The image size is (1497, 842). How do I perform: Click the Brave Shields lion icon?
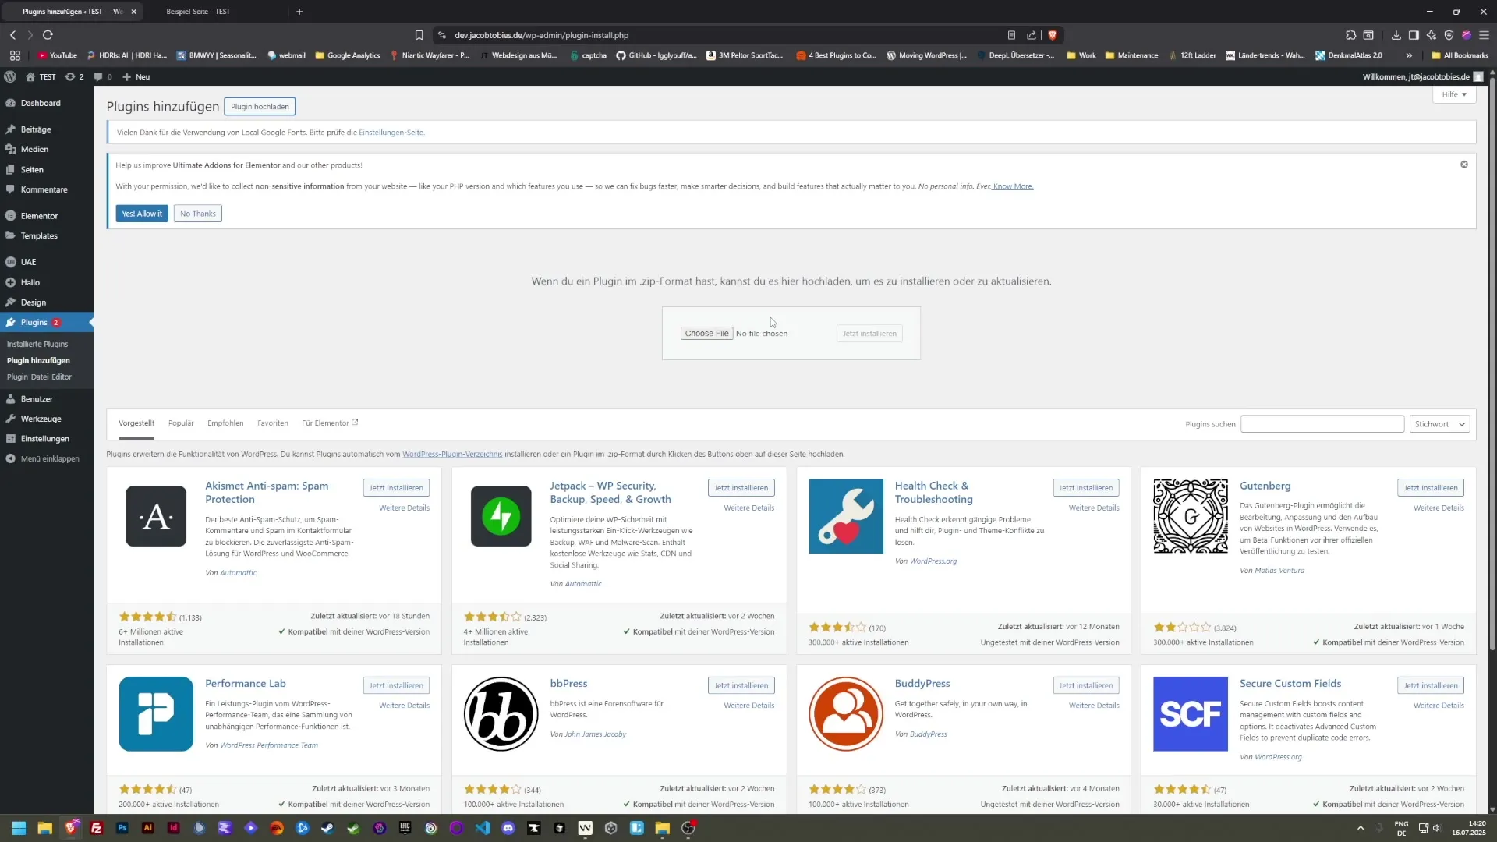point(1053,35)
